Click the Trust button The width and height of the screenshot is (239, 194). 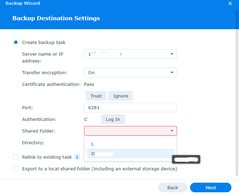96,96
